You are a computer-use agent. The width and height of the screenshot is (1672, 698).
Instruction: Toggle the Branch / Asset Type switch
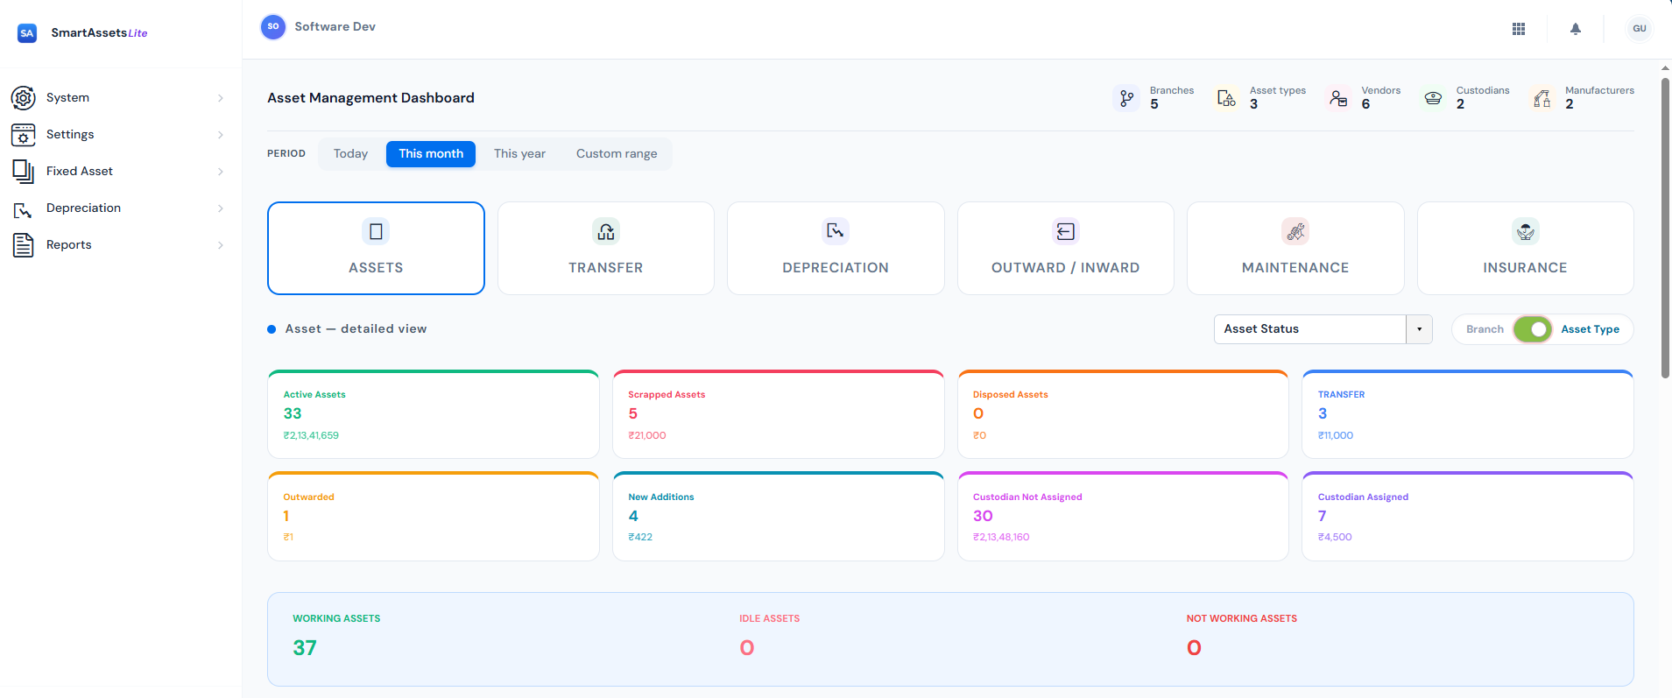pos(1533,329)
